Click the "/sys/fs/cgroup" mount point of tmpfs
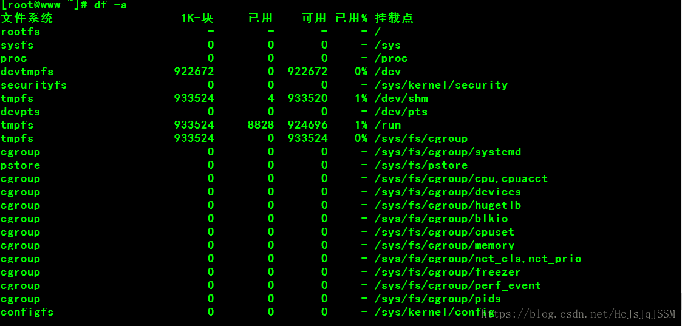This screenshot has width=682, height=326. pyautogui.click(x=421, y=138)
